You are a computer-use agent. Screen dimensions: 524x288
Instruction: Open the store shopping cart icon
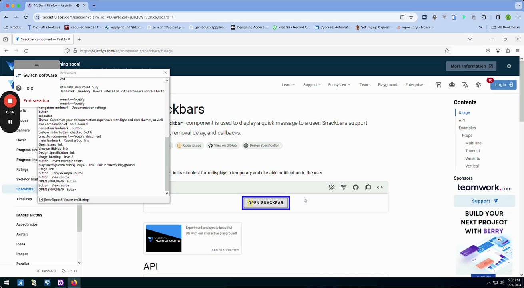tap(438, 85)
